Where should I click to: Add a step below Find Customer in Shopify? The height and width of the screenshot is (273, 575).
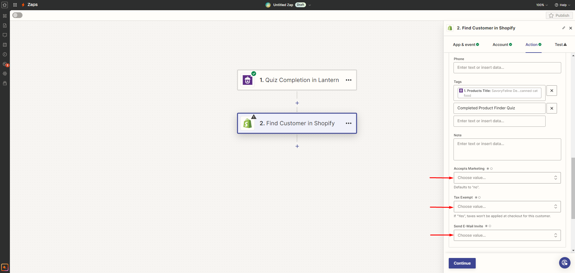pyautogui.click(x=297, y=146)
